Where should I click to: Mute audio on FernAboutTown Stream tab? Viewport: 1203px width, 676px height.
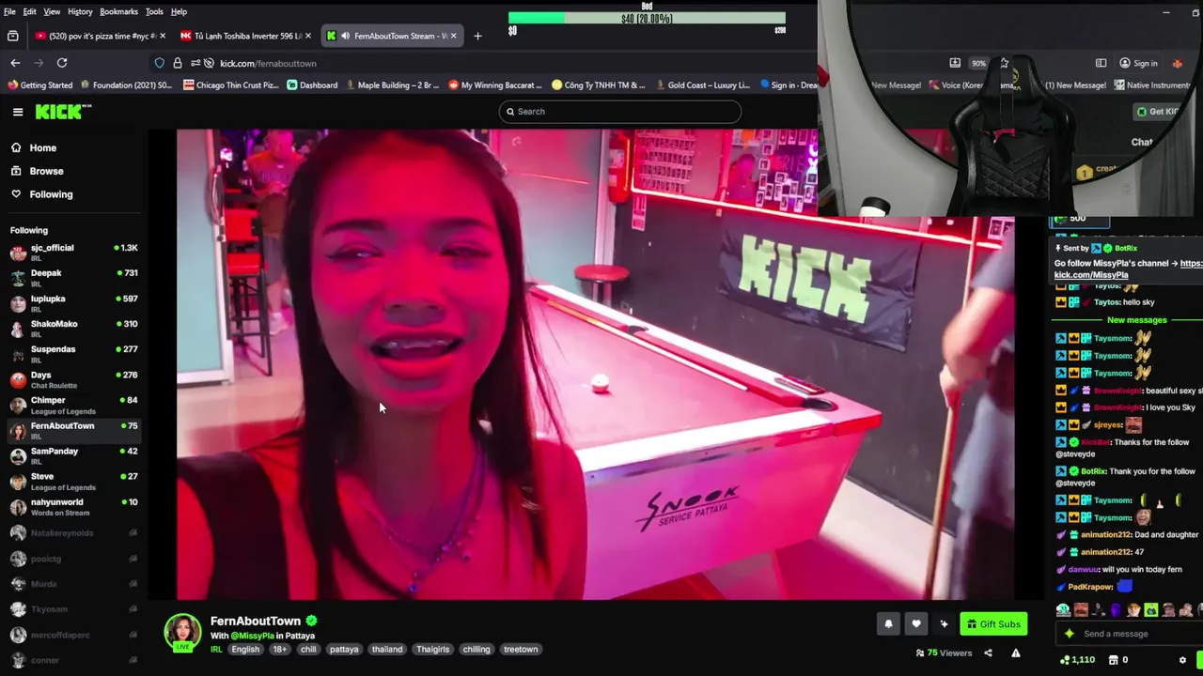345,36
